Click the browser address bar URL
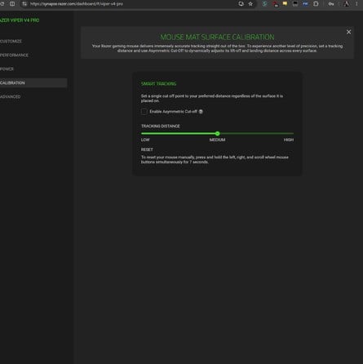Viewport: 363px width, 364px height. click(77, 4)
